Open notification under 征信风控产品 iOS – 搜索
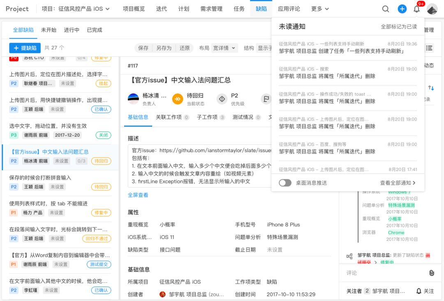444x301 pixels. [348, 73]
